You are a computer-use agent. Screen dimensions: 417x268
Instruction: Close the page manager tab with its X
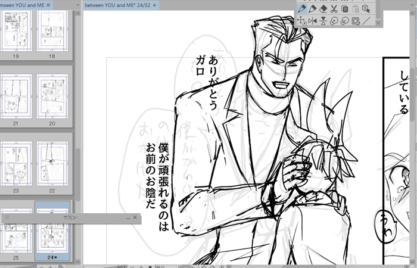48,5
